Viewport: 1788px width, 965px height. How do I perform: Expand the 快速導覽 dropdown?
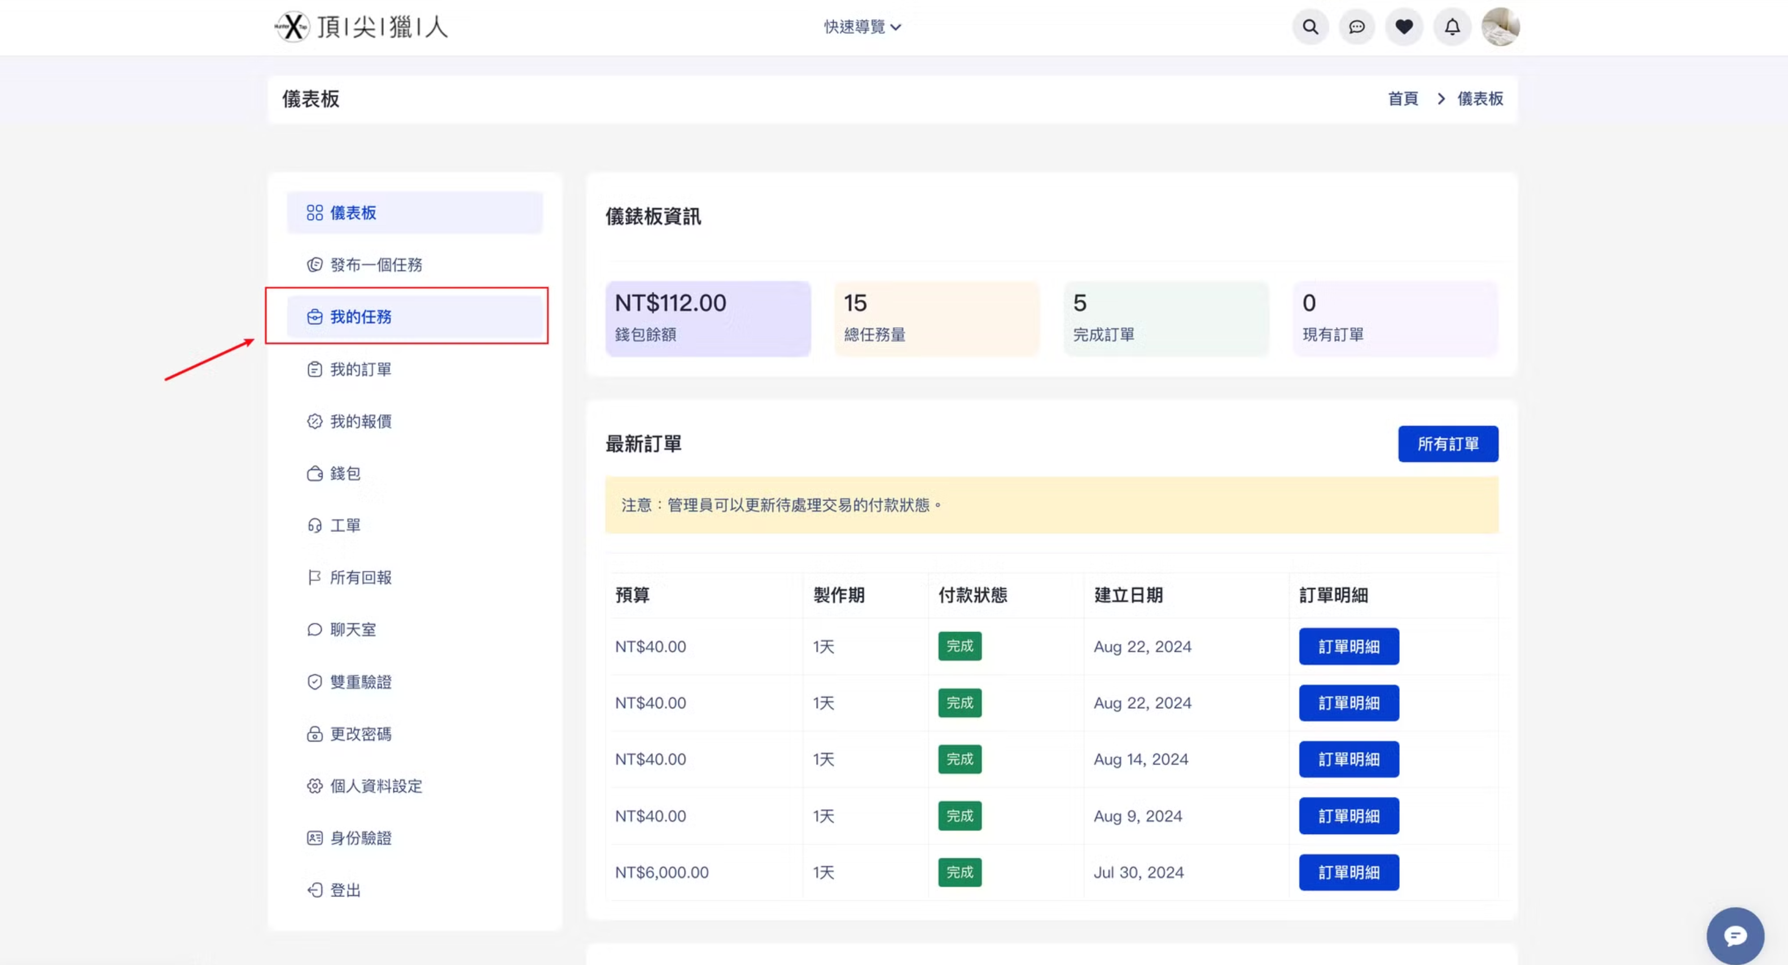861,27
